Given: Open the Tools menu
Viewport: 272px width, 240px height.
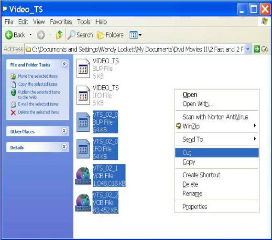Looking at the screenshot, I should tap(84, 22).
